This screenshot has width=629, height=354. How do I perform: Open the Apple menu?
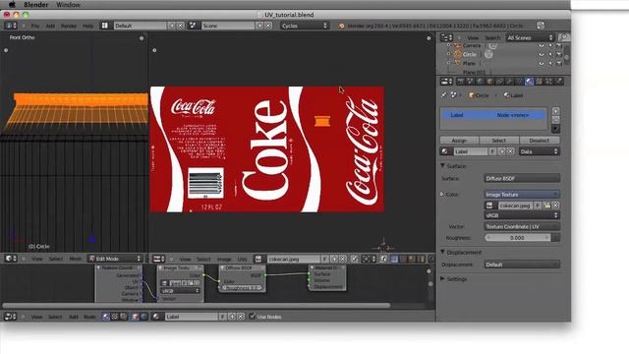tap(12, 4)
